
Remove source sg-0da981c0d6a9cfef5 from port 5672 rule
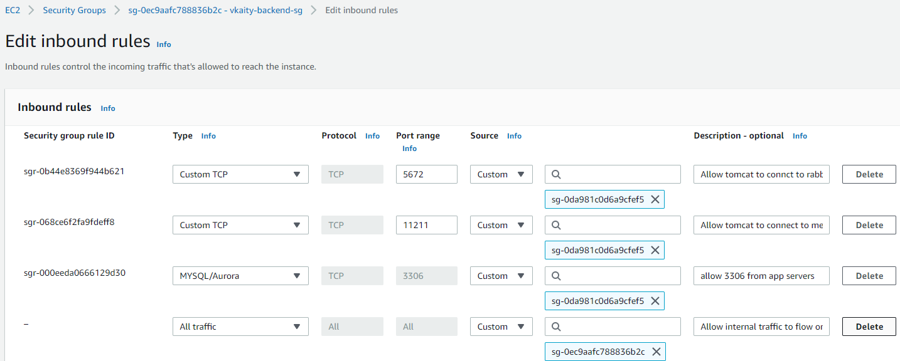[655, 199]
